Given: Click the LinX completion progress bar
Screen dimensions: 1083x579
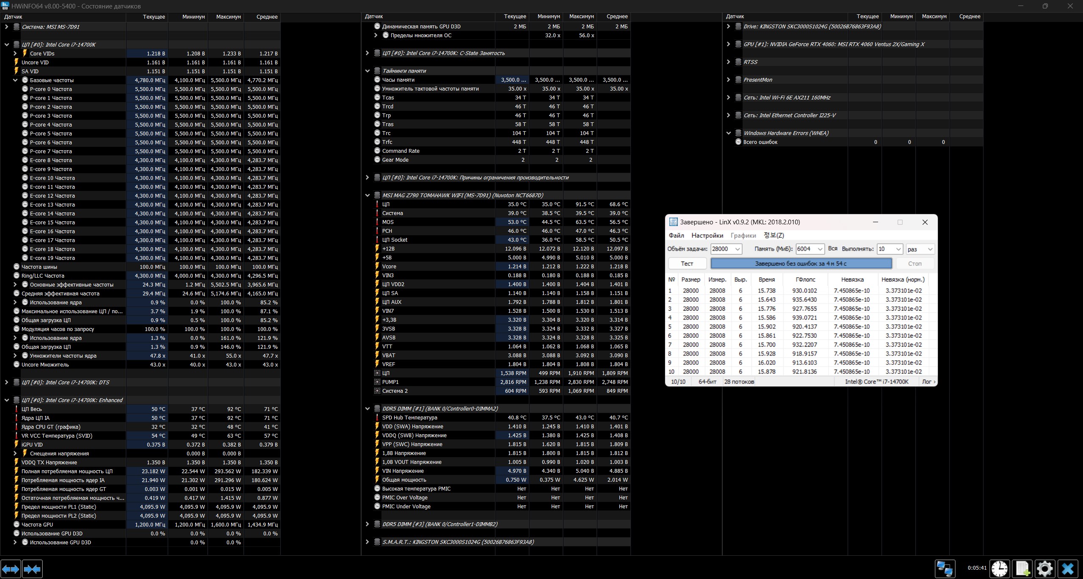Looking at the screenshot, I should [x=801, y=264].
